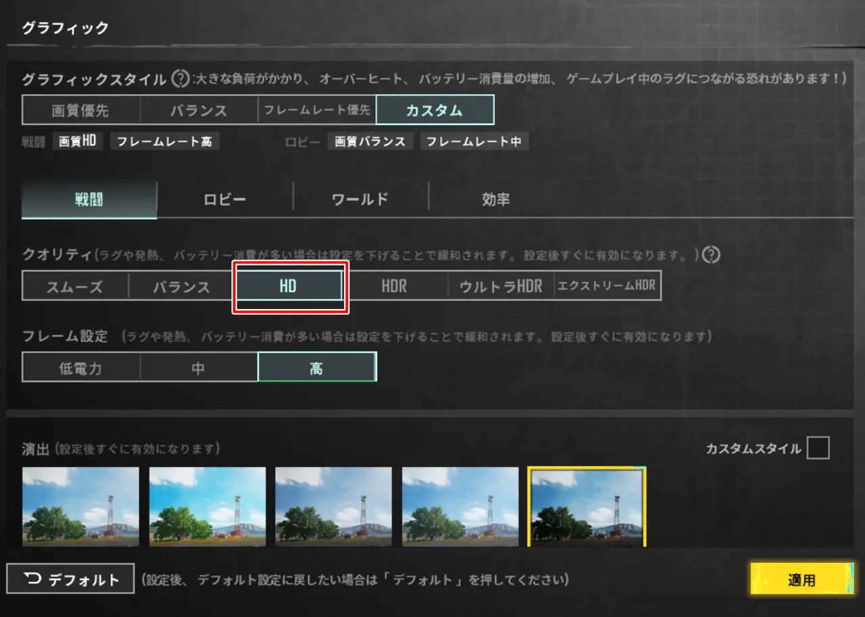
Task: Set frame setting to 中
Action: [199, 368]
